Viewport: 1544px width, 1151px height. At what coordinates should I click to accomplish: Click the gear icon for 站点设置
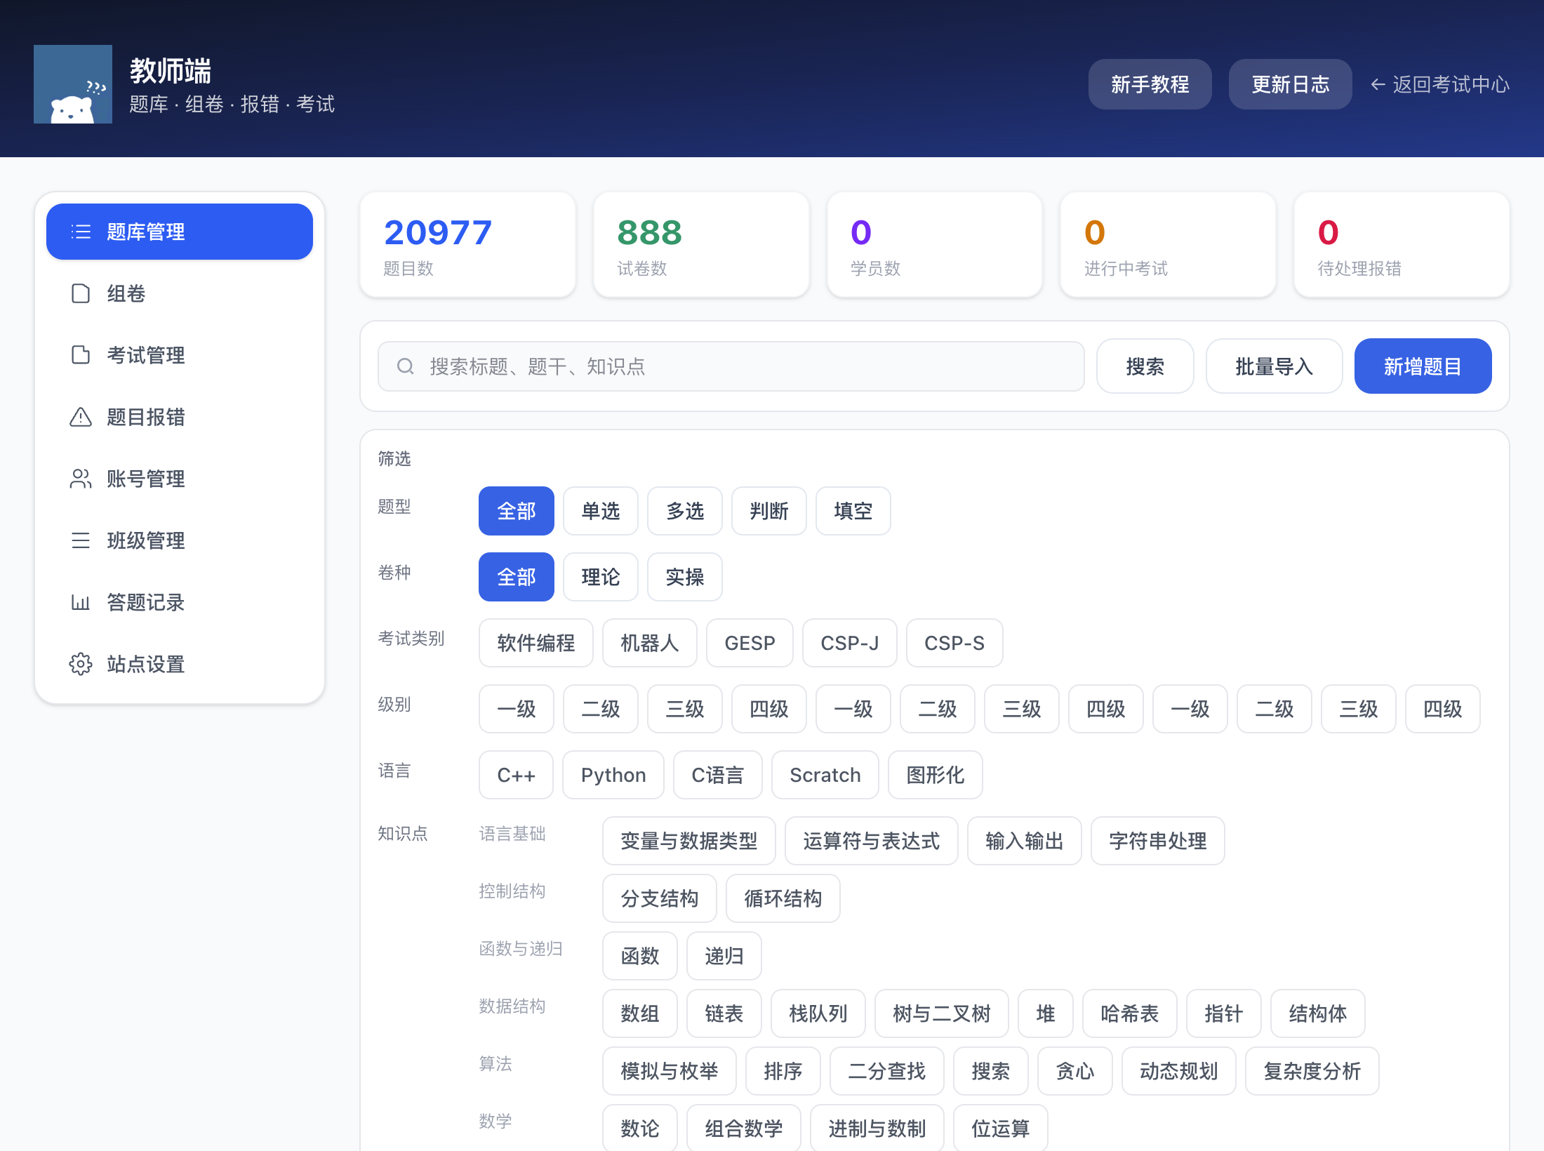click(81, 664)
